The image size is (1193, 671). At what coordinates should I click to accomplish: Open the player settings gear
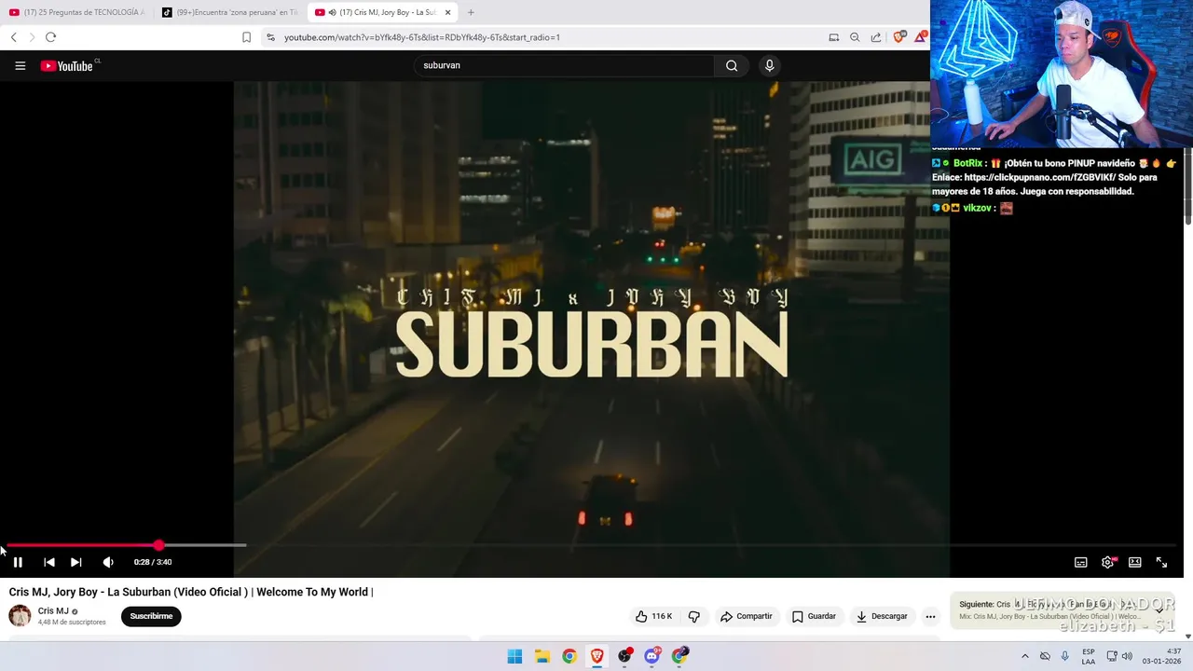[x=1108, y=562]
